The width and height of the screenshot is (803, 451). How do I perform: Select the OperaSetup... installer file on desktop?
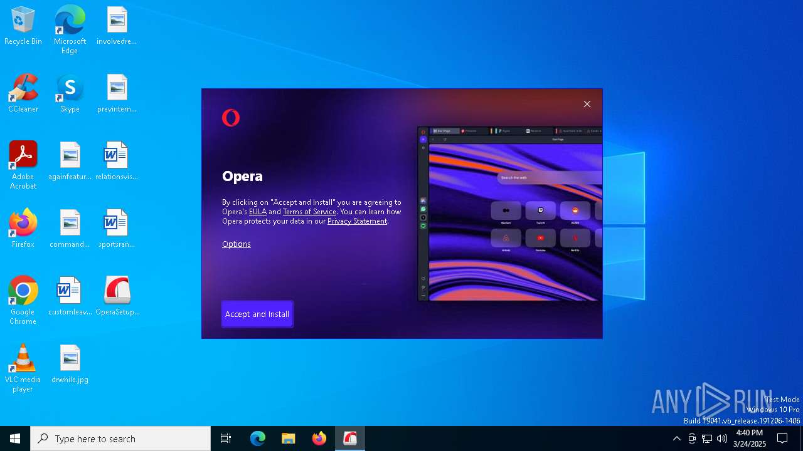[x=117, y=296]
